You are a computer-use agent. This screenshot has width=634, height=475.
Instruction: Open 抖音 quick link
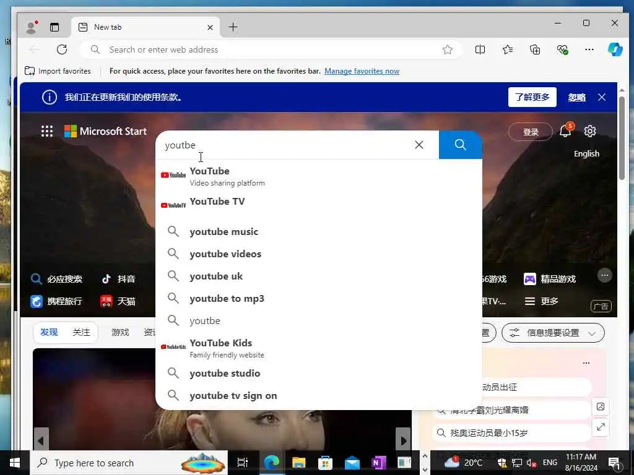point(118,279)
